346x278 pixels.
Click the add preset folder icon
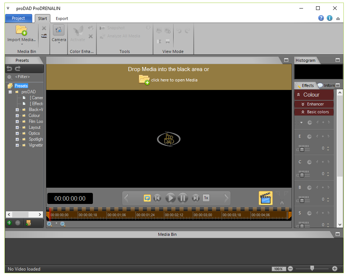pyautogui.click(x=28, y=223)
